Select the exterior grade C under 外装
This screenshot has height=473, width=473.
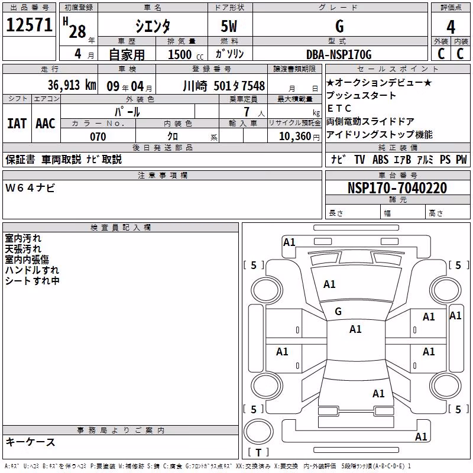pos(441,54)
